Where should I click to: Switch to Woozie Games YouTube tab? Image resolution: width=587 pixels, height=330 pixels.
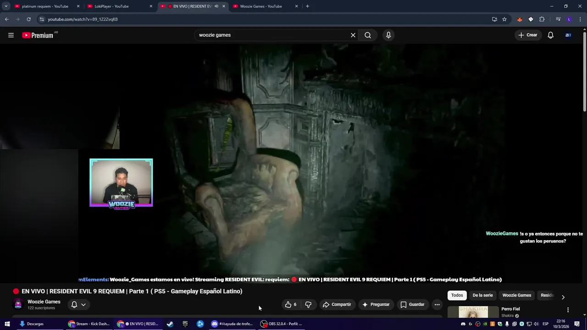coord(265,6)
